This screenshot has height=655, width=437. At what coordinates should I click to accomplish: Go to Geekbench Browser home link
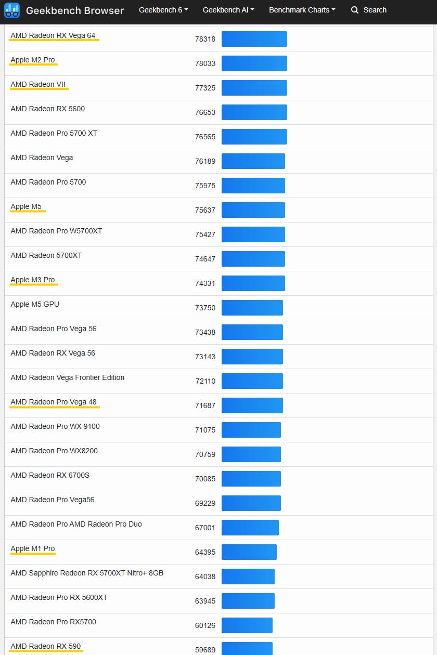click(75, 10)
